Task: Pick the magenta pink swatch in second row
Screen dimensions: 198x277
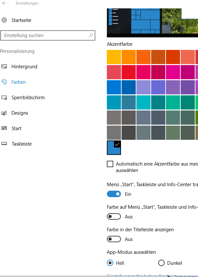Action: (173, 72)
